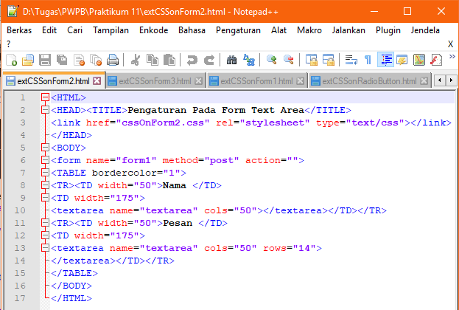The image size is (459, 310).
Task: Undo the last action
Action: coord(192,60)
